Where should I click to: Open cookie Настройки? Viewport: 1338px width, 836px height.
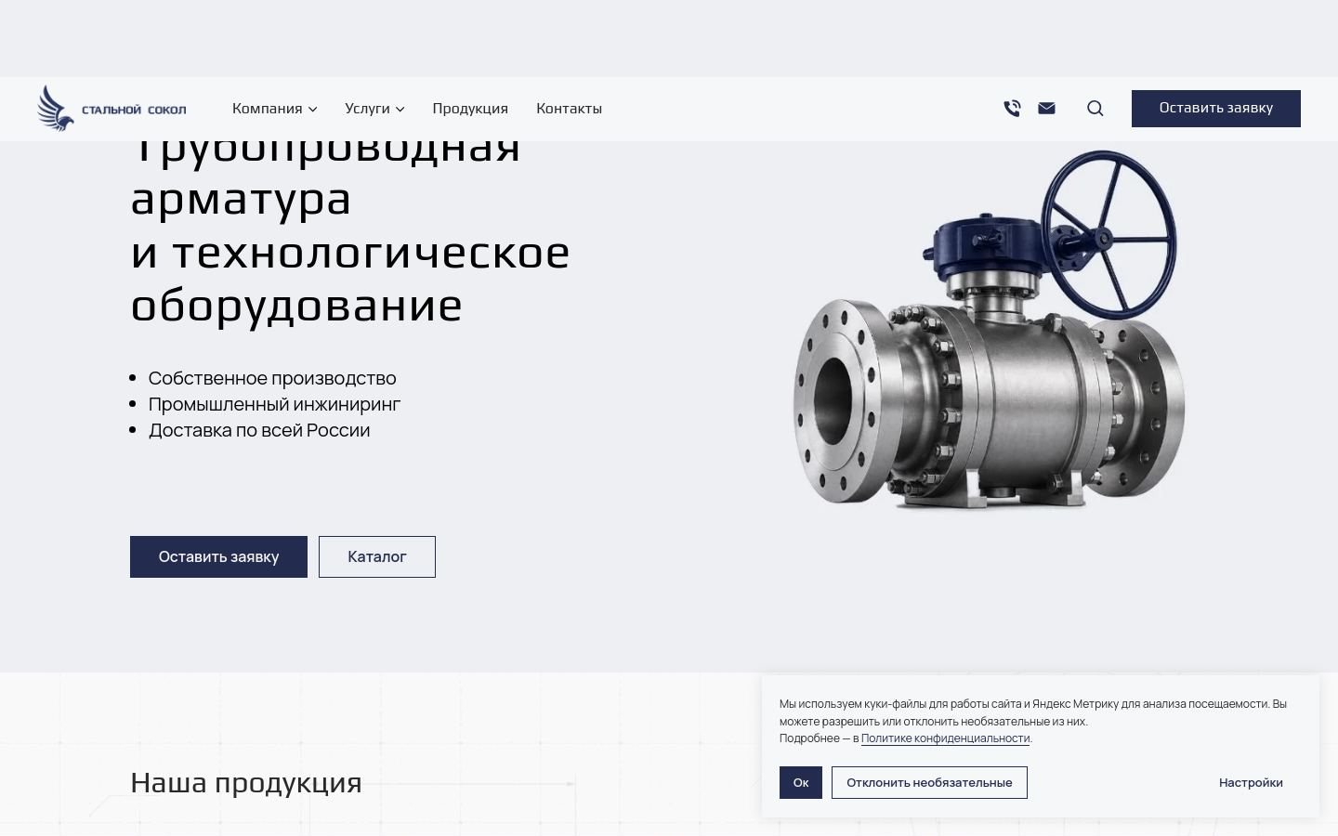point(1251,782)
